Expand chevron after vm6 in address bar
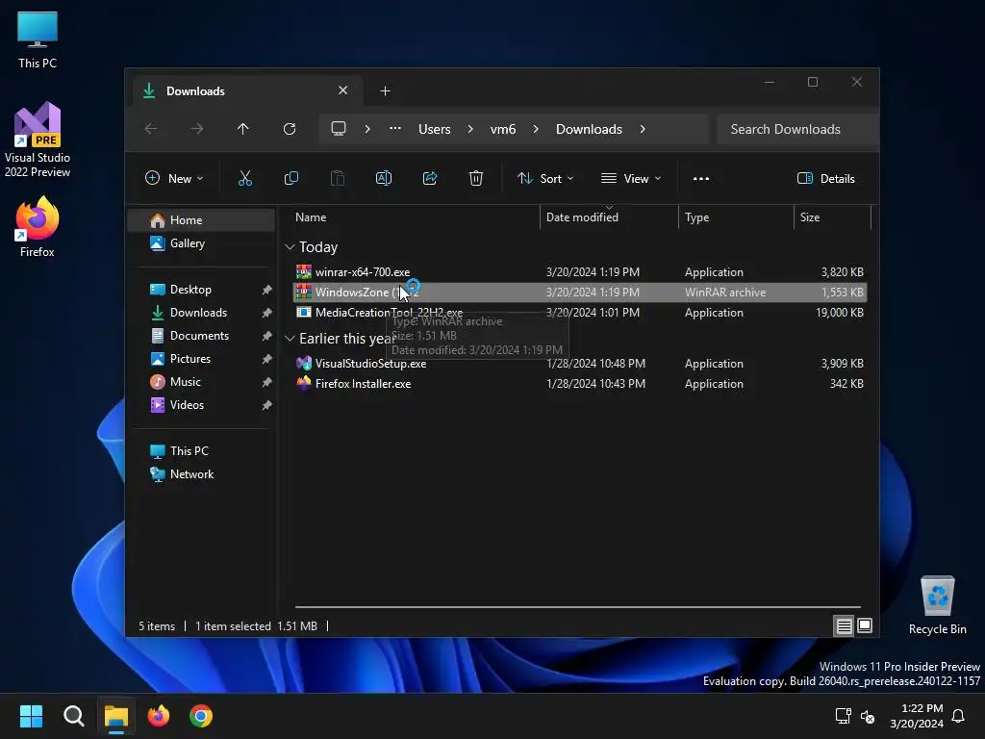The image size is (985, 739). pos(536,129)
